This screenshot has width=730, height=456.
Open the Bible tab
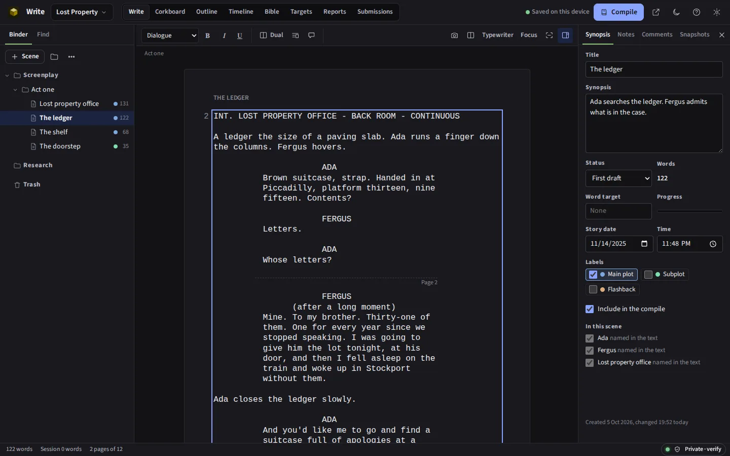(272, 12)
